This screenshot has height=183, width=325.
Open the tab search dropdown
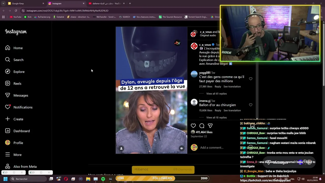coord(3,4)
